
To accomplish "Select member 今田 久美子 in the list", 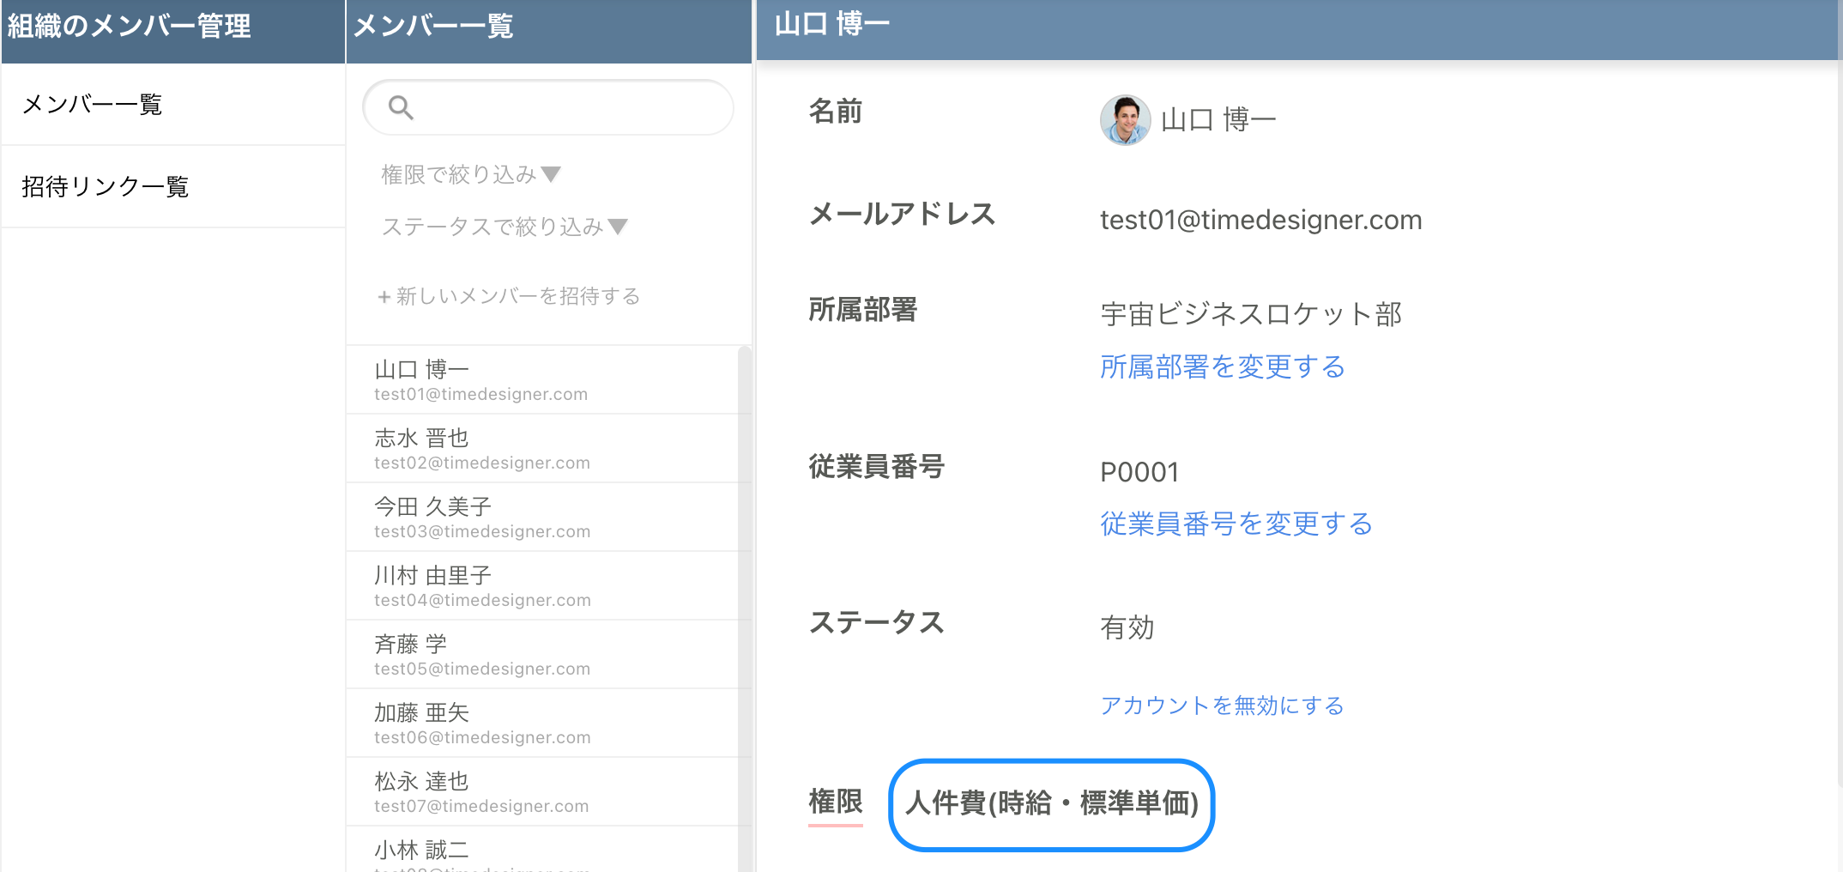I will point(542,518).
